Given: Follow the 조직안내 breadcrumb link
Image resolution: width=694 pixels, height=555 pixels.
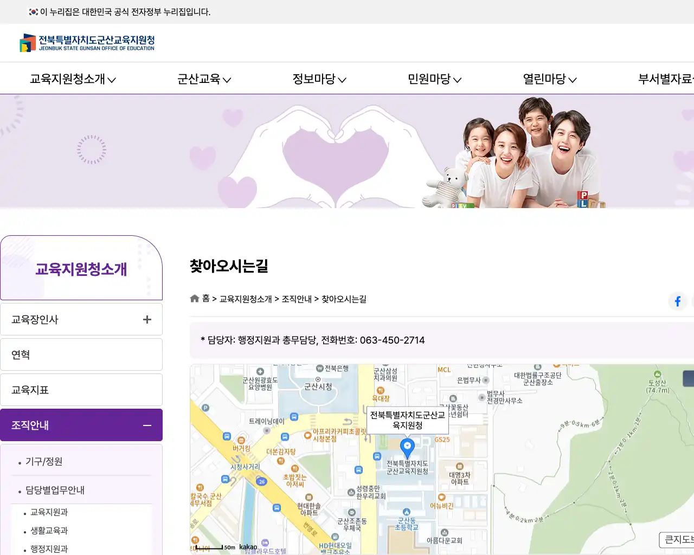Looking at the screenshot, I should point(295,299).
